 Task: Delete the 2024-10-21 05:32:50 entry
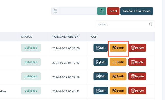[137, 48]
